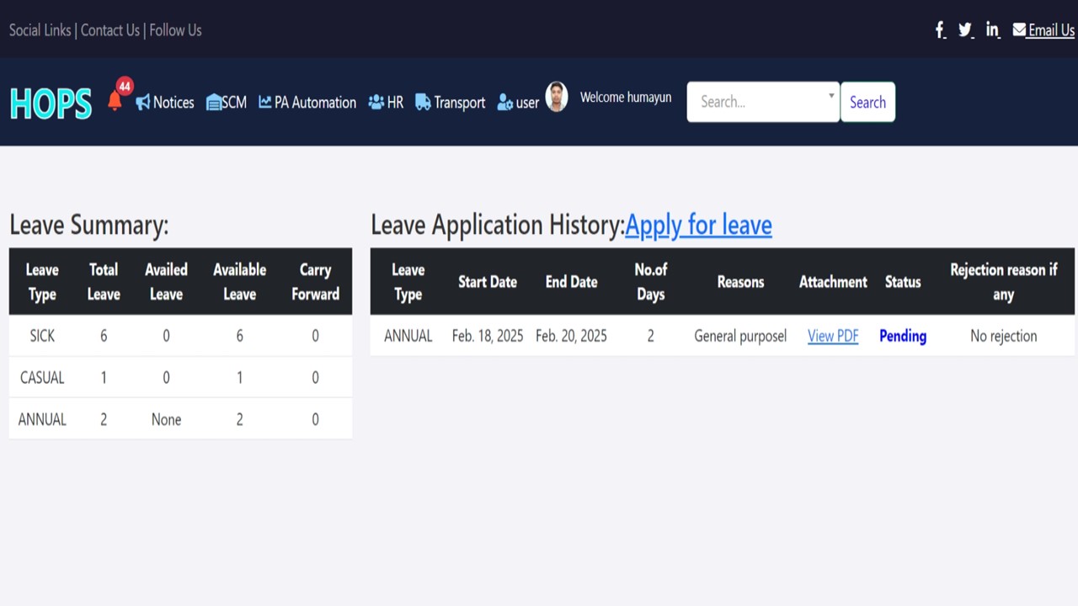
Task: Click the Notices megaphone icon
Action: point(143,102)
